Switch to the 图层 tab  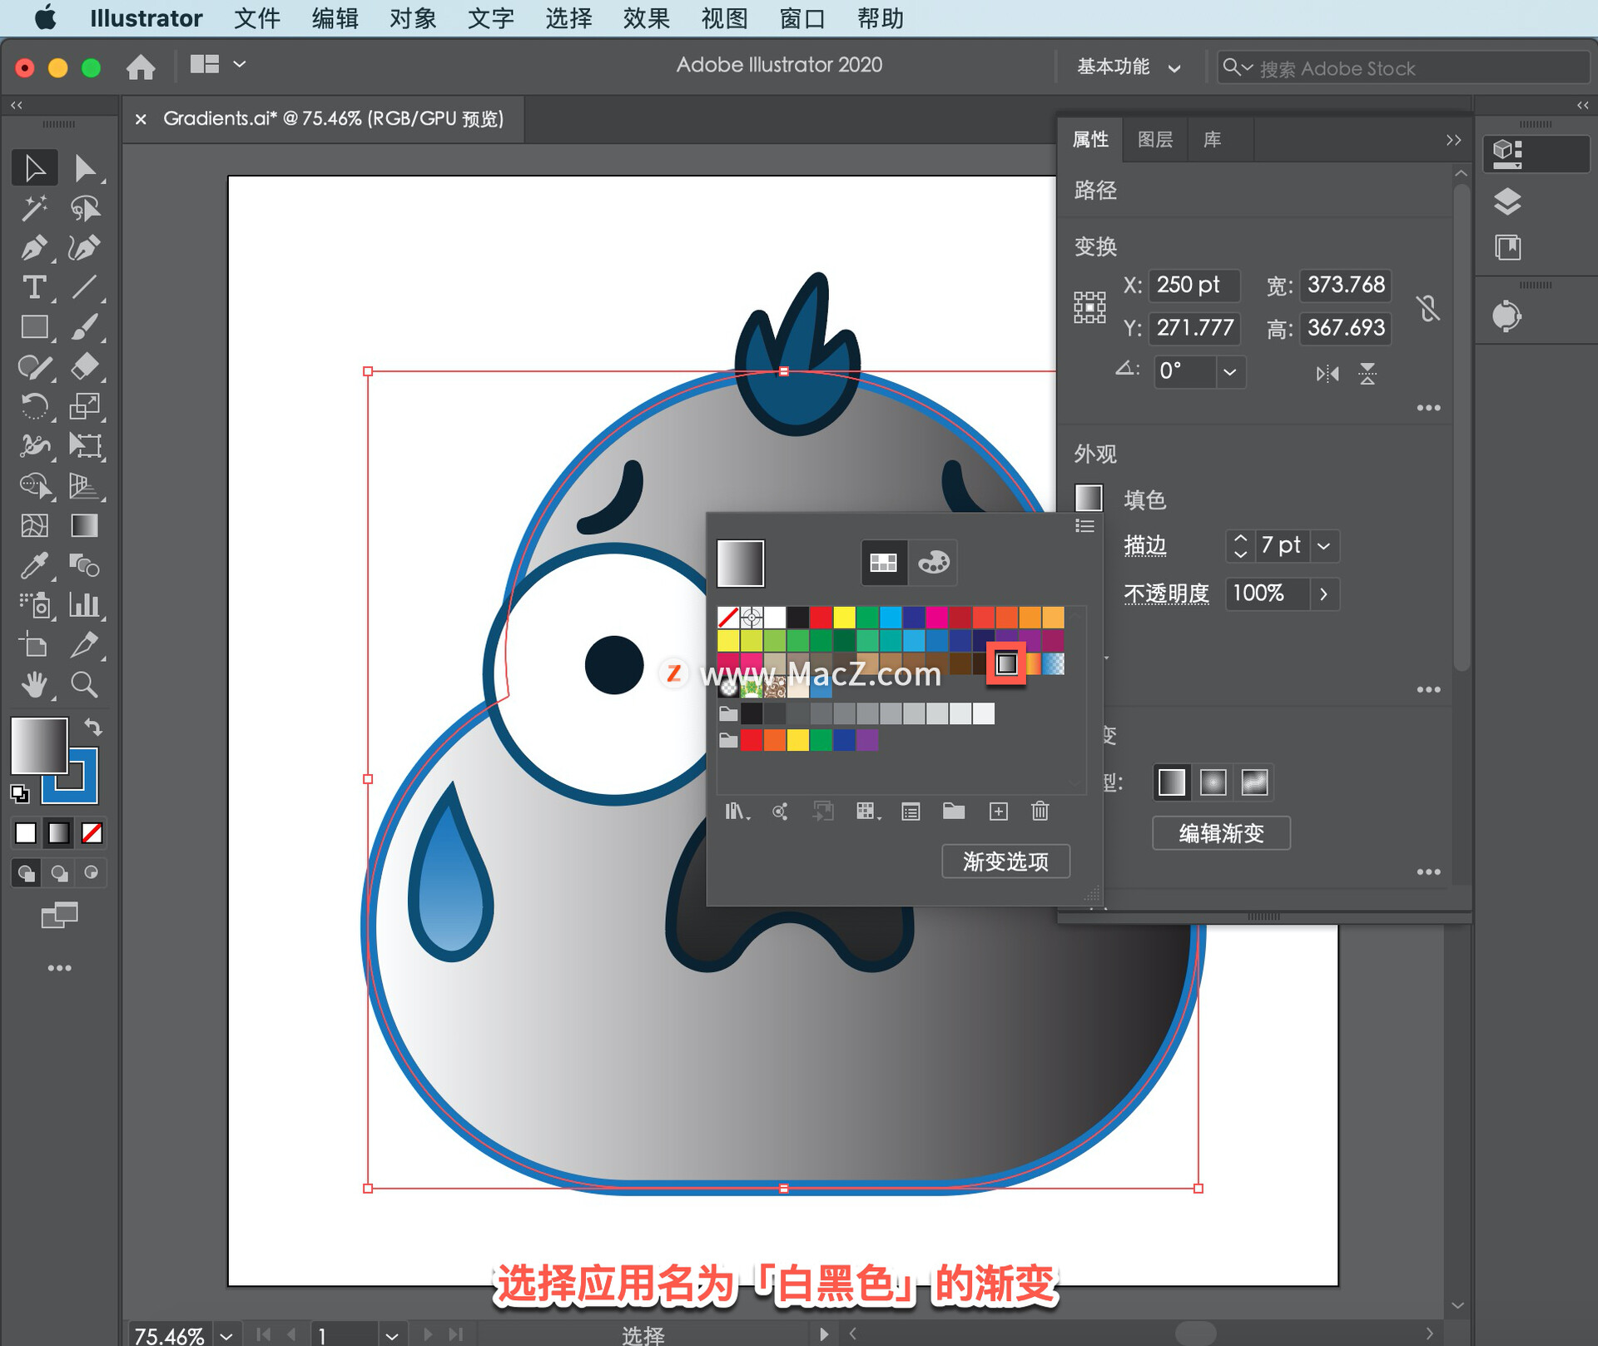click(1154, 140)
